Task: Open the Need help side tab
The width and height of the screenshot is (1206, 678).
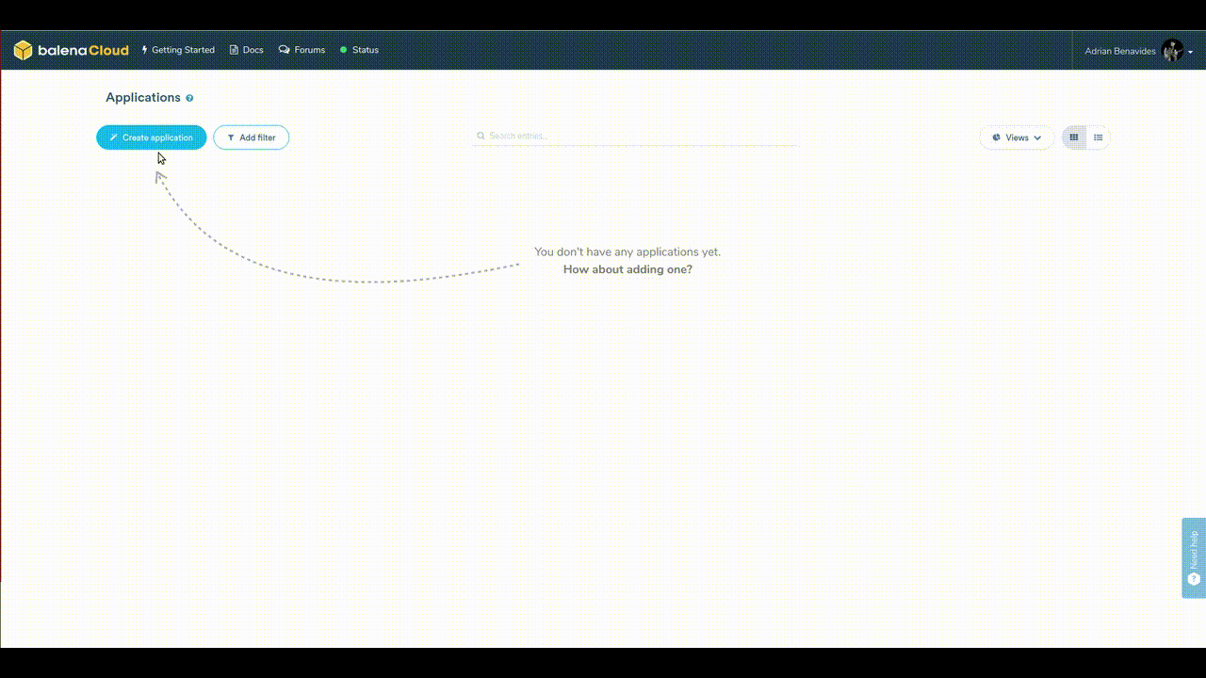Action: [x=1194, y=548]
